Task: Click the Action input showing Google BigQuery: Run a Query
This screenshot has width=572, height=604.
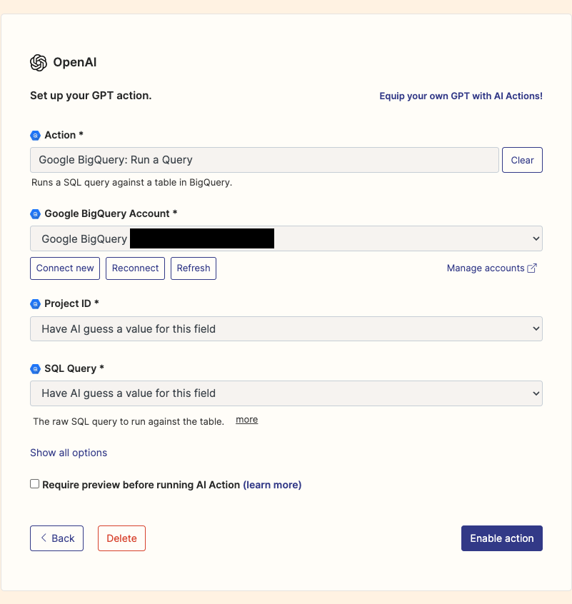Action: point(264,160)
